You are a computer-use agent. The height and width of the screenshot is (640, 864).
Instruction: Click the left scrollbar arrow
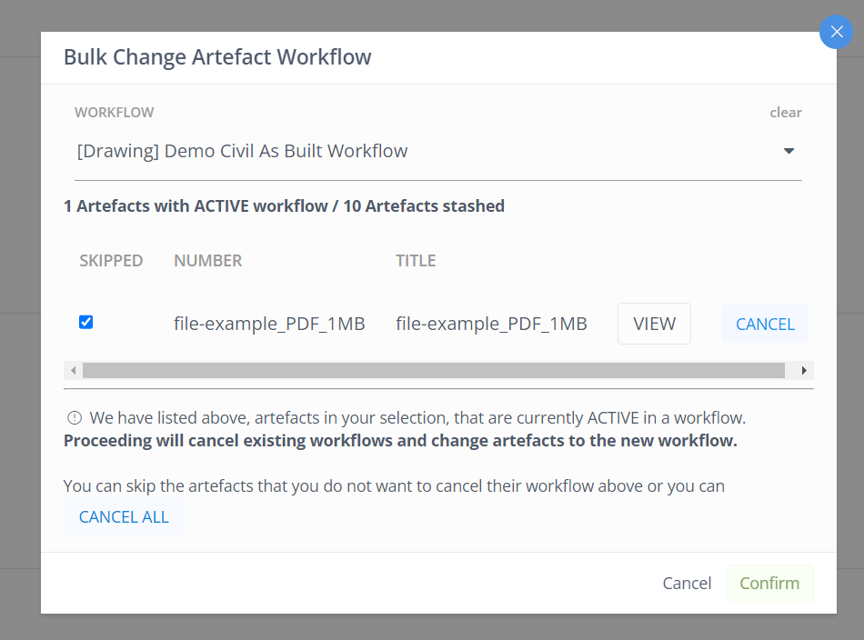[74, 370]
